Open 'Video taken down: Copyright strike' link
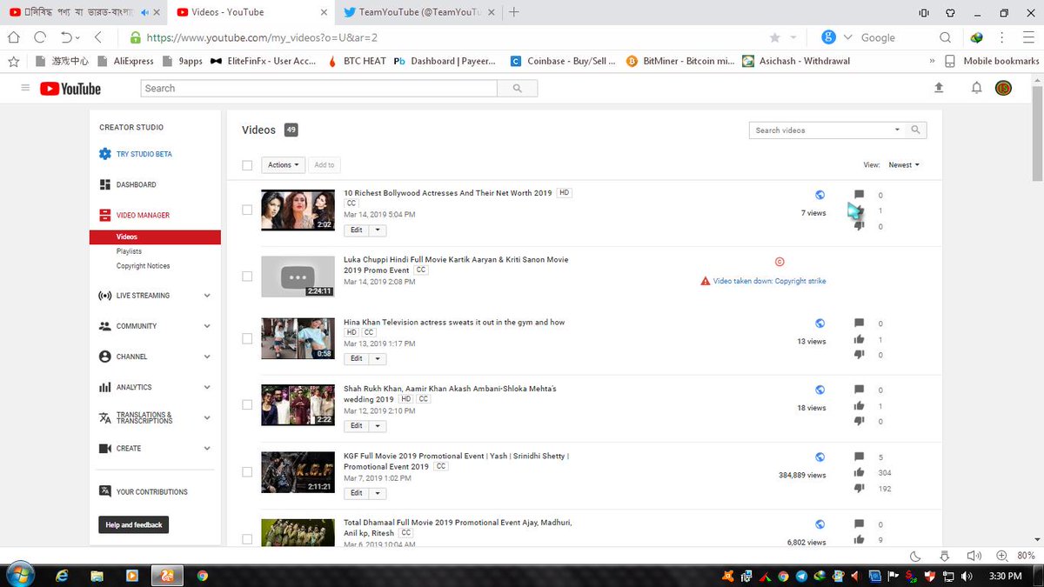 [769, 281]
